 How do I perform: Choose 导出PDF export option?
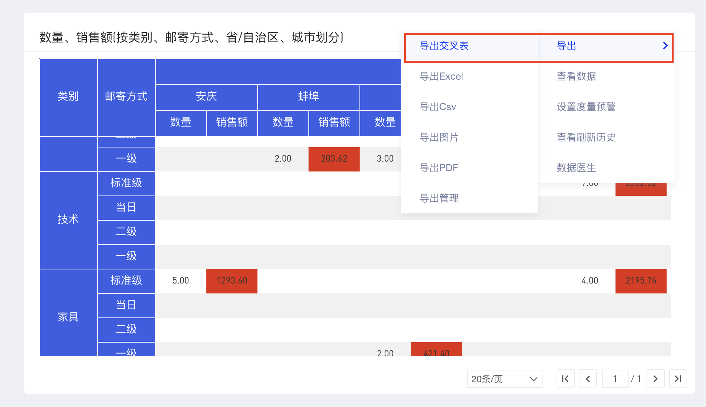click(x=438, y=167)
